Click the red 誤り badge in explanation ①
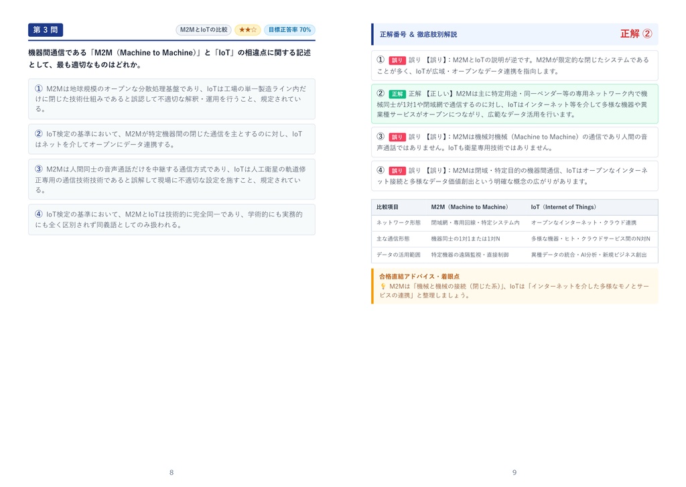This screenshot has height=487, width=686. (397, 60)
